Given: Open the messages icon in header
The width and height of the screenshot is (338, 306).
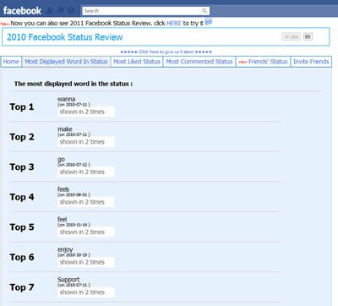Looking at the screenshot, I should [x=60, y=11].
